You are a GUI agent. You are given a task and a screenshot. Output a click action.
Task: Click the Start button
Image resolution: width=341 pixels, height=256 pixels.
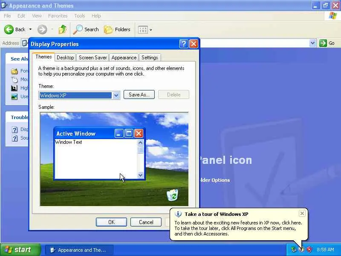tap(20, 250)
